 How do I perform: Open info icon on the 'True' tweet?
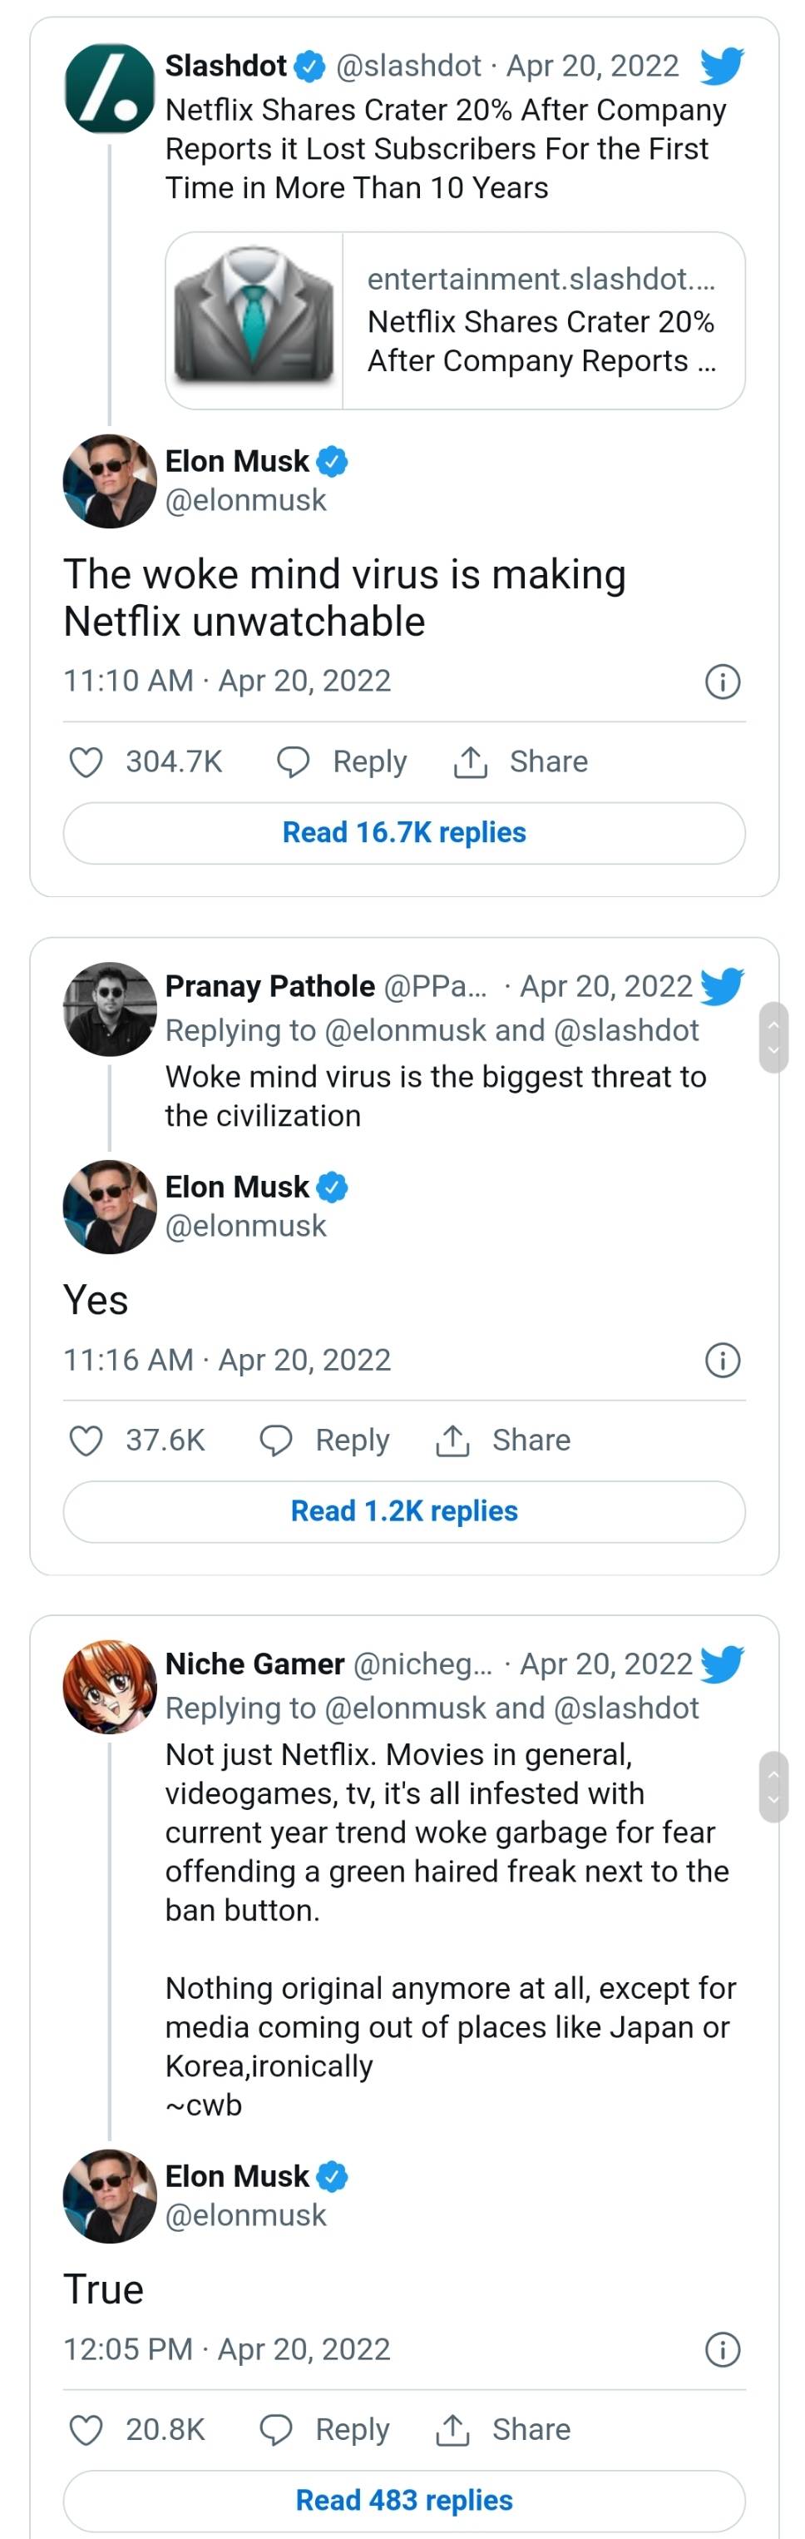point(722,2348)
